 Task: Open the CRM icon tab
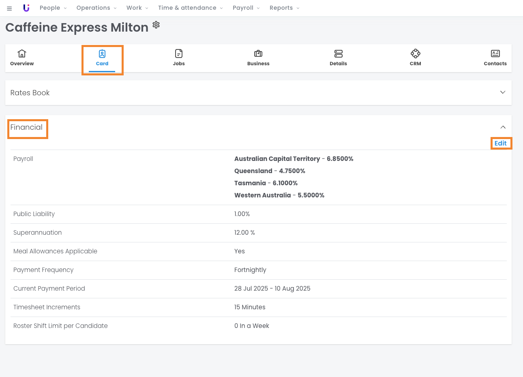point(416,54)
